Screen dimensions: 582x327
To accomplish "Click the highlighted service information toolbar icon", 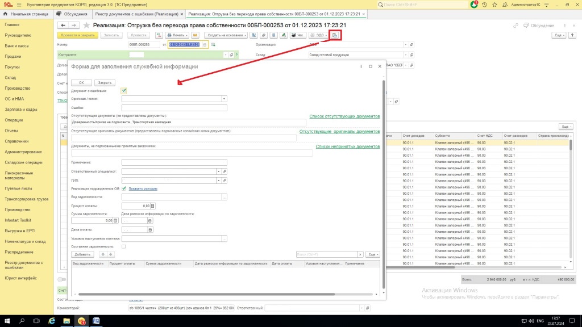I will pos(335,35).
